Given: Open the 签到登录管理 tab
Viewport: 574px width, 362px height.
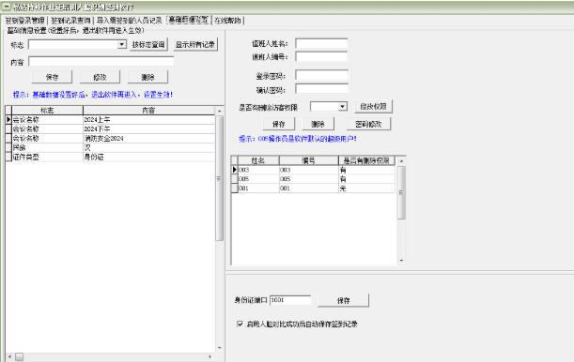Looking at the screenshot, I should (24, 21).
